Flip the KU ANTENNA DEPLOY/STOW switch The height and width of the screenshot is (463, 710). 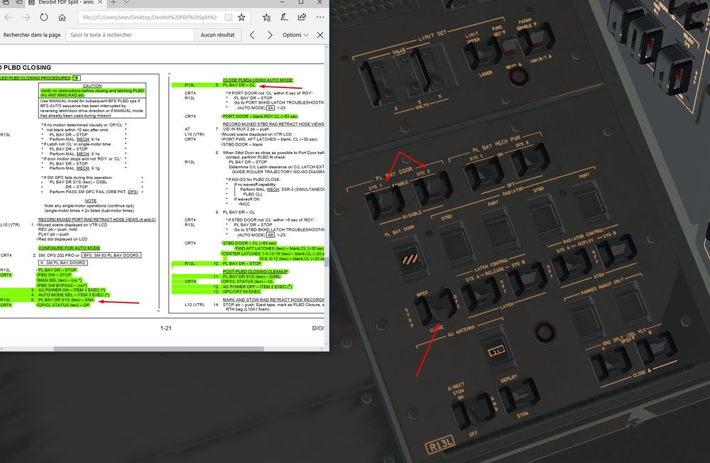pos(519,395)
